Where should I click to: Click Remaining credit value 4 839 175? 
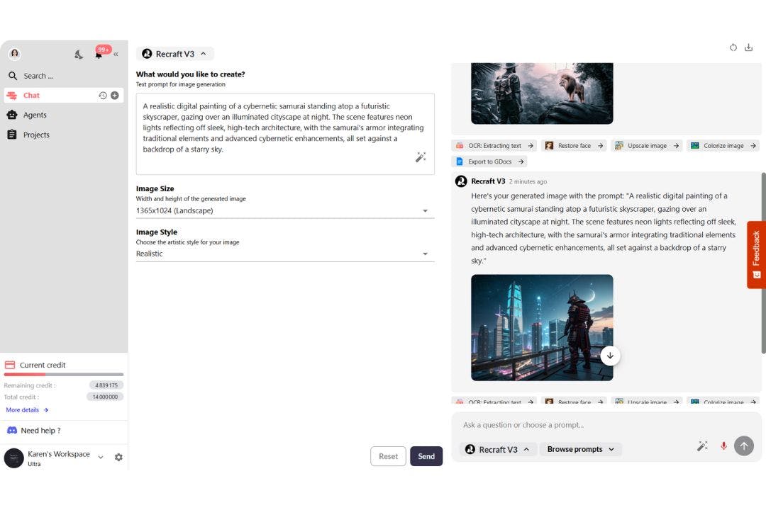[106, 385]
